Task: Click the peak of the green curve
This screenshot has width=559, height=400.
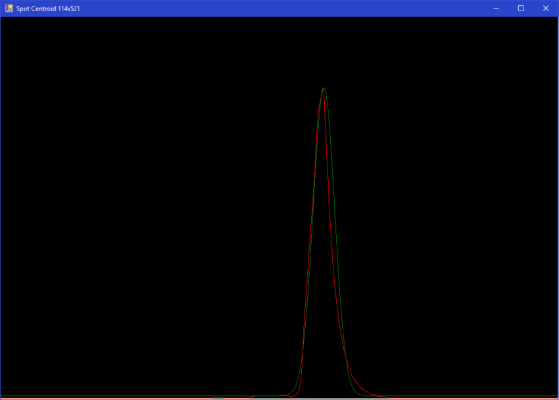Action: coord(323,87)
